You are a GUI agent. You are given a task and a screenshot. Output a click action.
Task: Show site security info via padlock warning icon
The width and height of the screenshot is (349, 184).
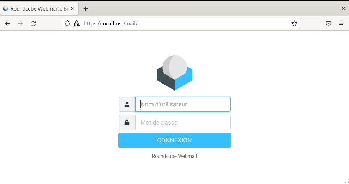77,23
